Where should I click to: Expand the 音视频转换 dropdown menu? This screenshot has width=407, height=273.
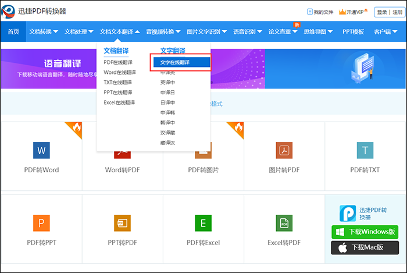[163, 31]
